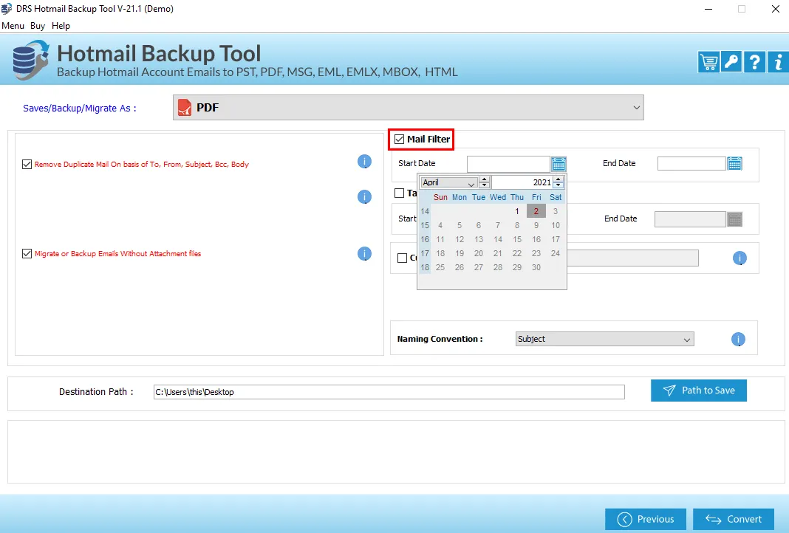
Task: Select April 19 in the calendar
Action: 460,253
